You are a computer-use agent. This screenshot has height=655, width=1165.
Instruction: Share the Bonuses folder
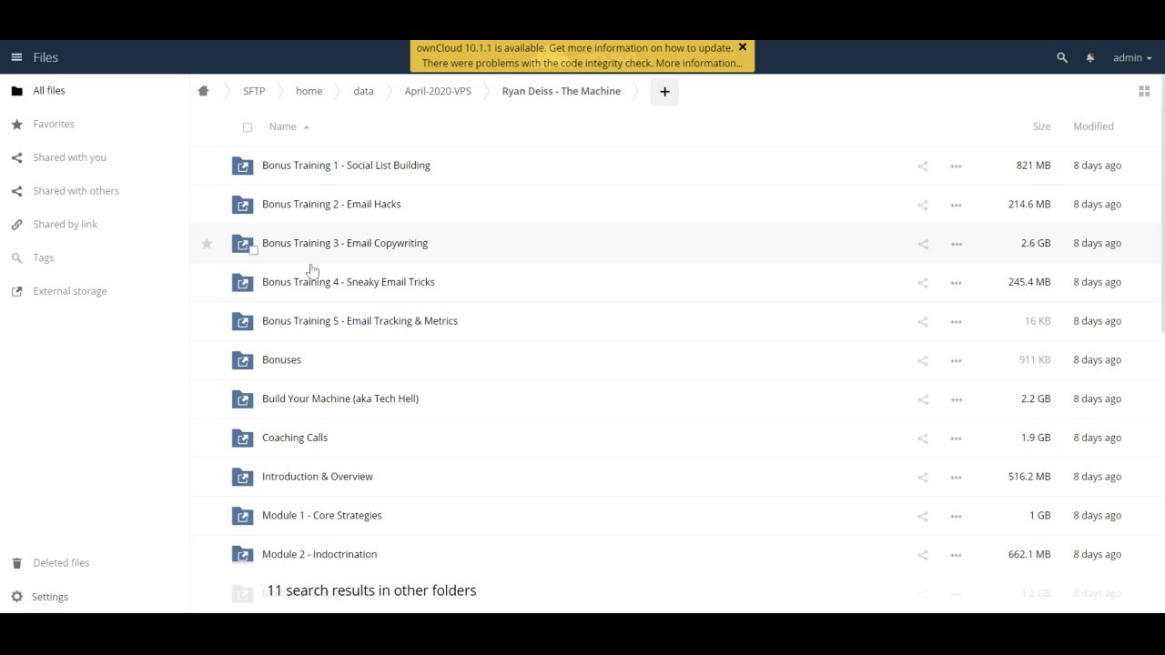pyautogui.click(x=923, y=360)
